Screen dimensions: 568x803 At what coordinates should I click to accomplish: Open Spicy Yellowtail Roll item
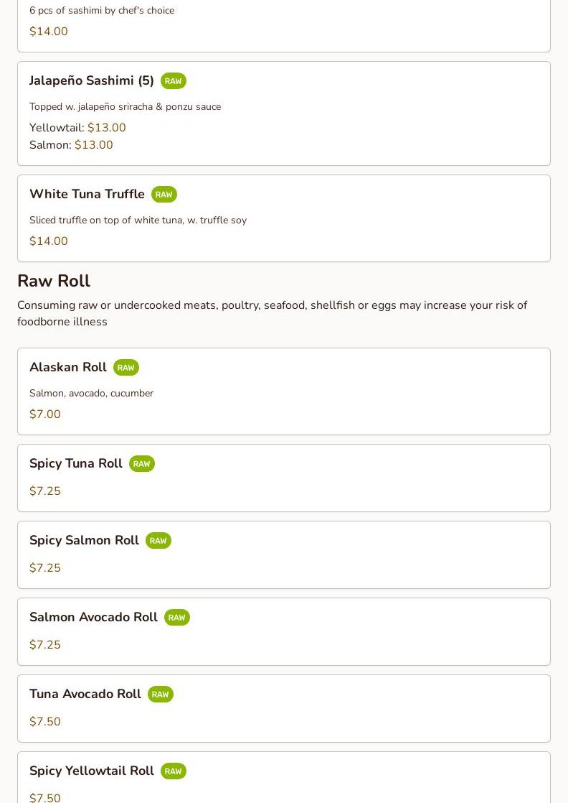[92, 771]
